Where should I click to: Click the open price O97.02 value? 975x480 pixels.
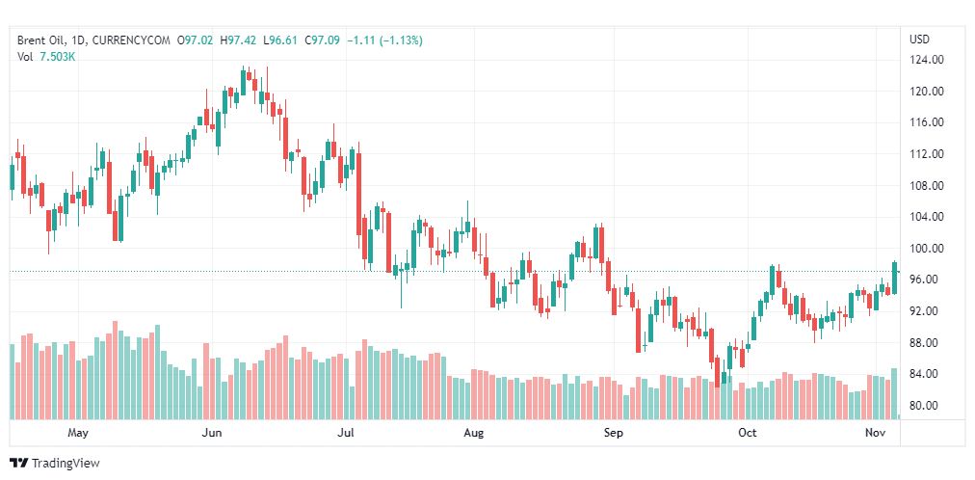[196, 40]
